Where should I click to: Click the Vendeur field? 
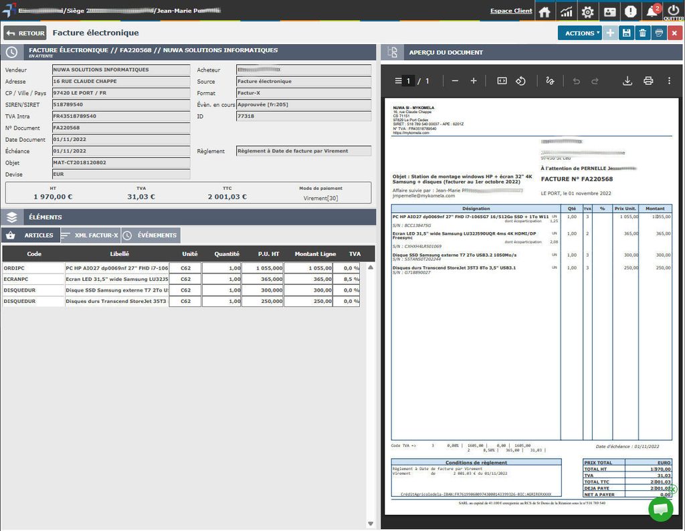(x=121, y=70)
